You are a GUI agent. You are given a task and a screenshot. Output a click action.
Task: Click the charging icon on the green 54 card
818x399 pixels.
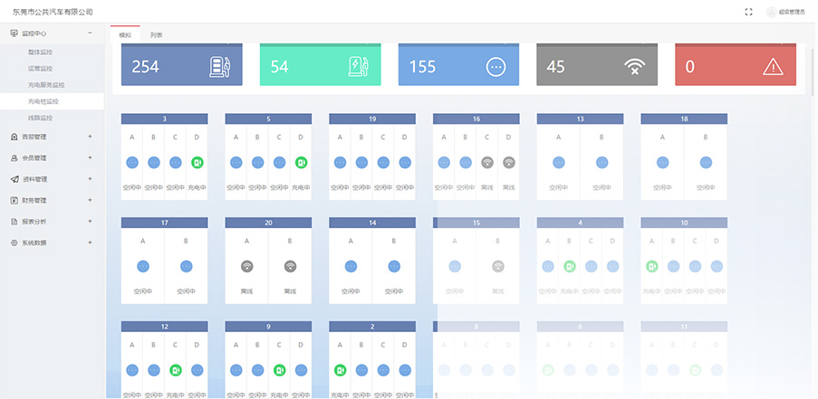359,66
